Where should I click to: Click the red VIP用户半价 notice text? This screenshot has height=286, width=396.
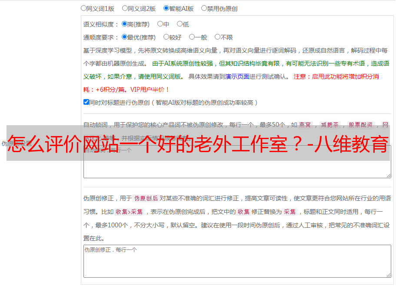[150, 90]
